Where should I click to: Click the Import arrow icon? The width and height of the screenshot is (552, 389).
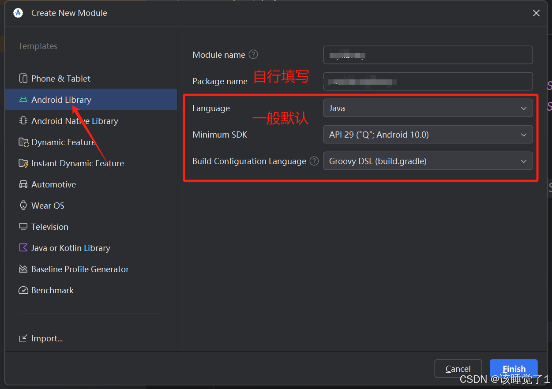click(23, 339)
